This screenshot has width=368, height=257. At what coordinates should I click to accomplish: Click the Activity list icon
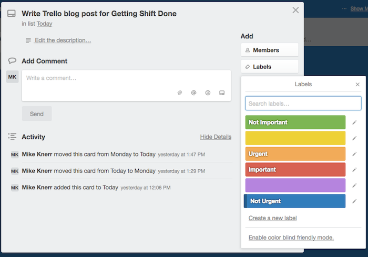(x=12, y=136)
